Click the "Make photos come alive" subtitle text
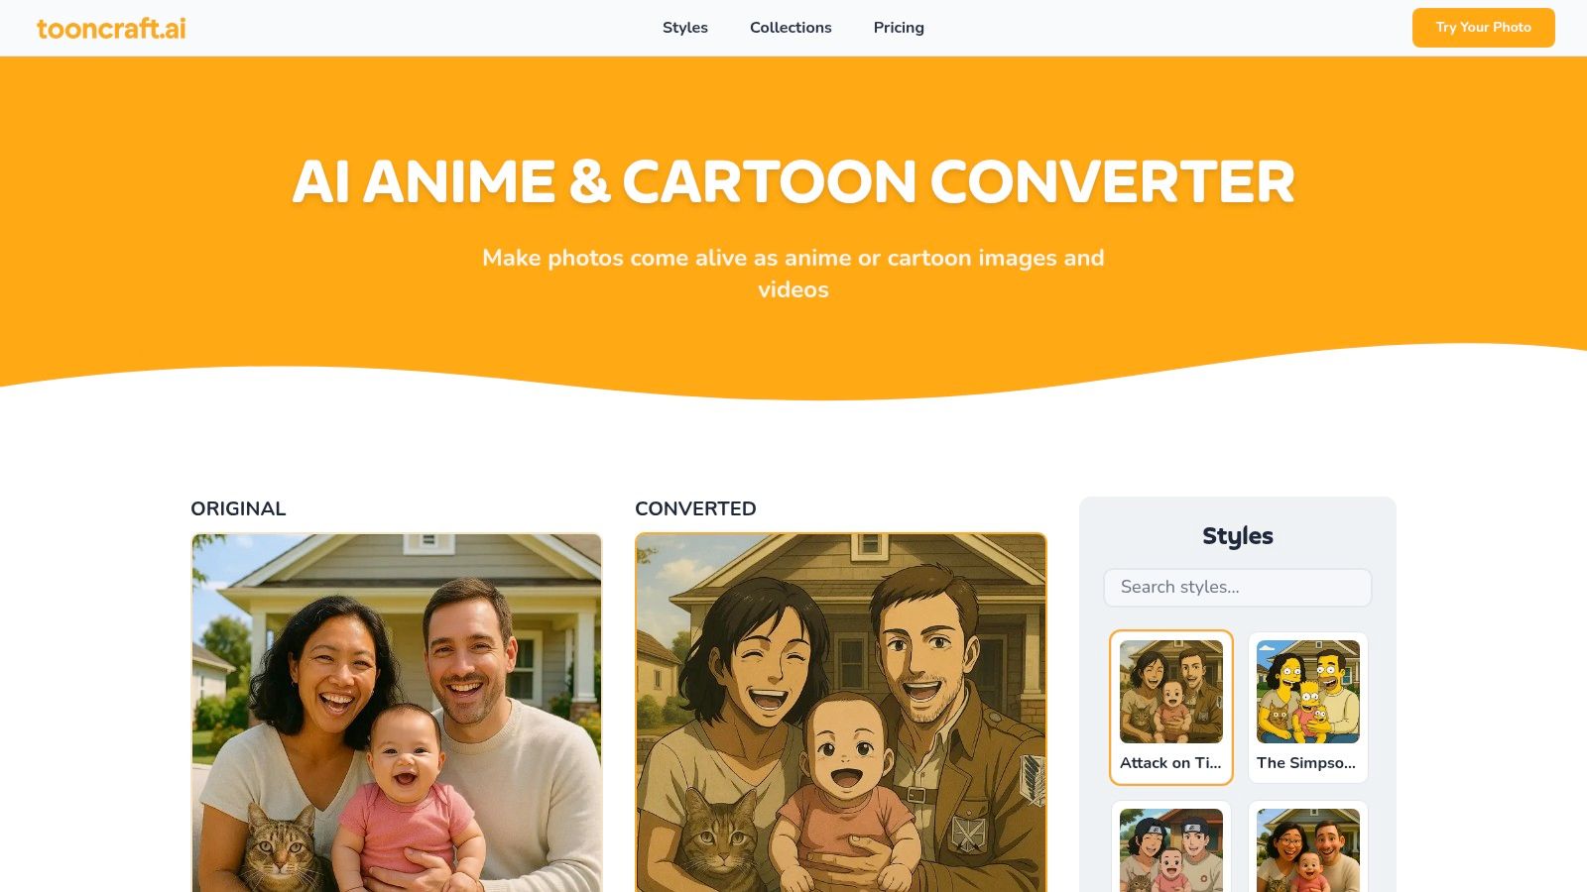Screen dimensions: 1587x892 793,274
